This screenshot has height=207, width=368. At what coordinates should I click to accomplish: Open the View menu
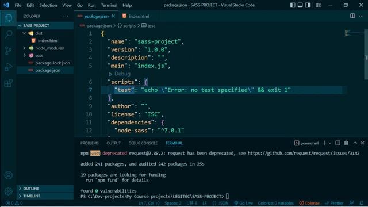(67, 5)
